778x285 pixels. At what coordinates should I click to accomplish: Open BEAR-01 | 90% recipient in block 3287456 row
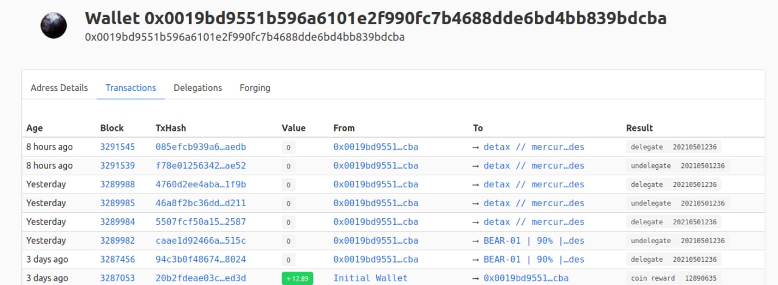pos(534,260)
